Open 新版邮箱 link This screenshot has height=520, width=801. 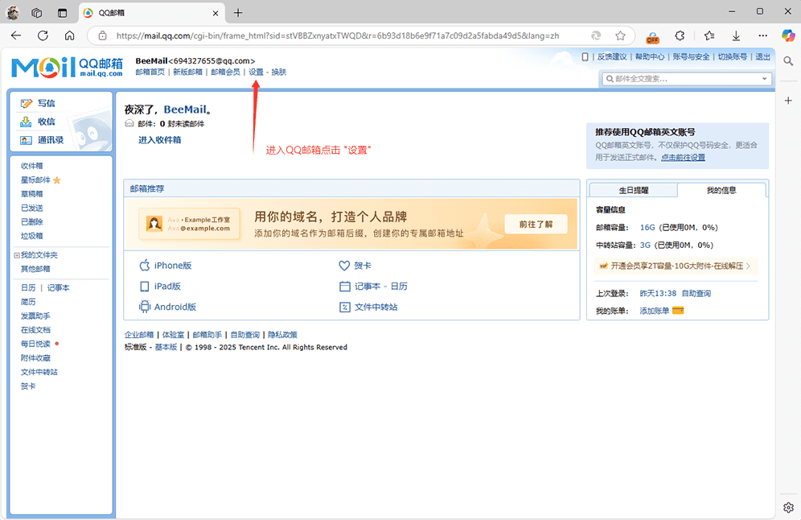(187, 72)
